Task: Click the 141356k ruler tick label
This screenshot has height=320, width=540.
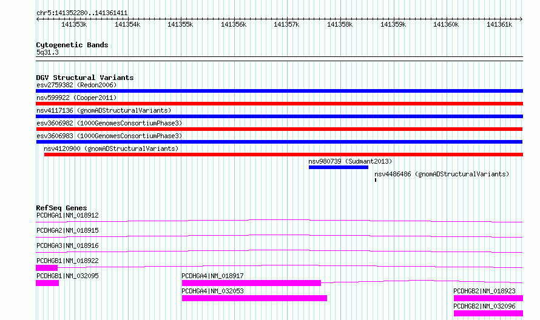Action: click(234, 25)
